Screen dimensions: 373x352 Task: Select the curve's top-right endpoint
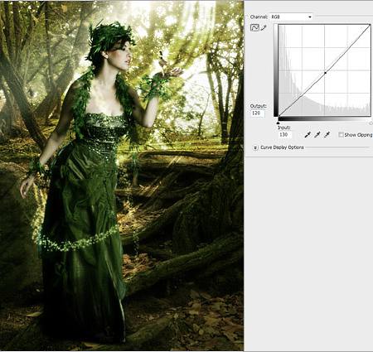(370, 25)
